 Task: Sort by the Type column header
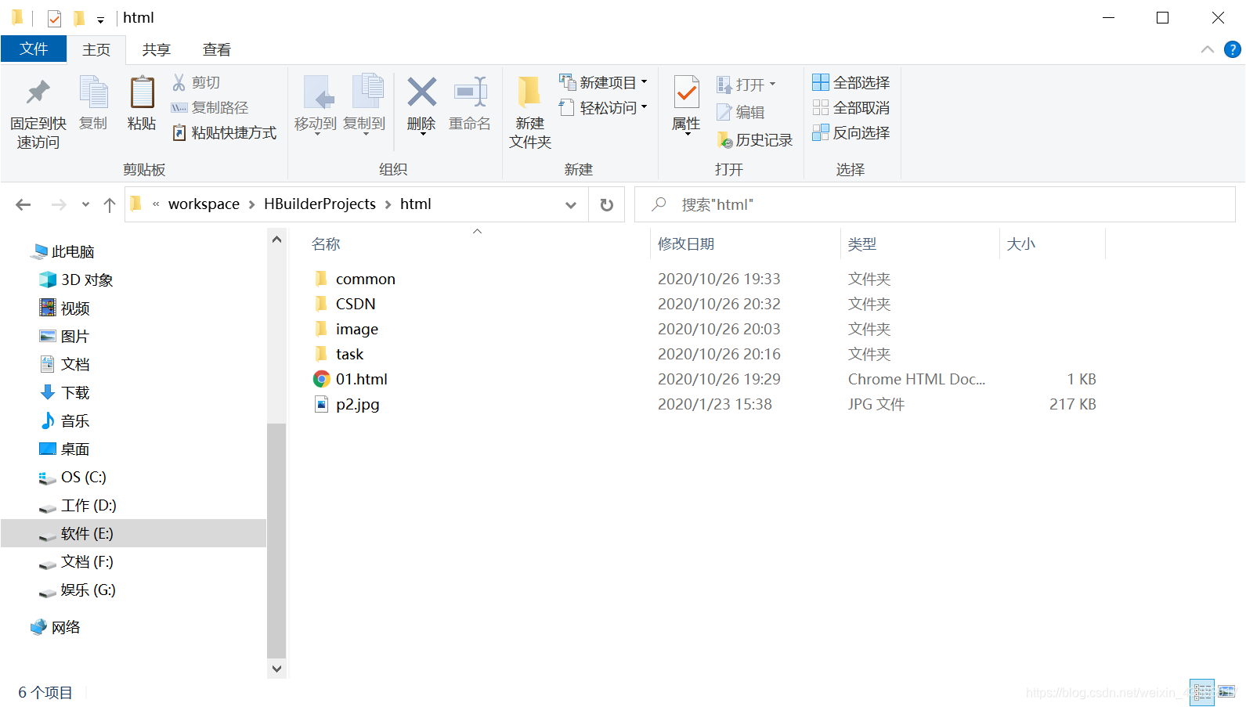pyautogui.click(x=920, y=243)
